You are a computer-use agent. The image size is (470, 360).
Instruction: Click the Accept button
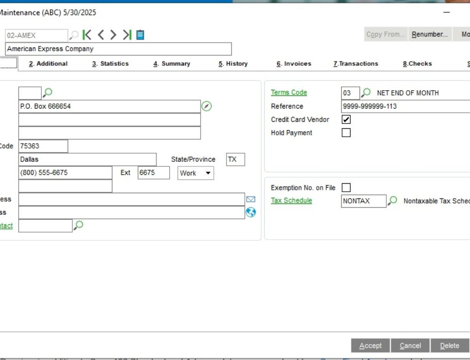coord(370,345)
